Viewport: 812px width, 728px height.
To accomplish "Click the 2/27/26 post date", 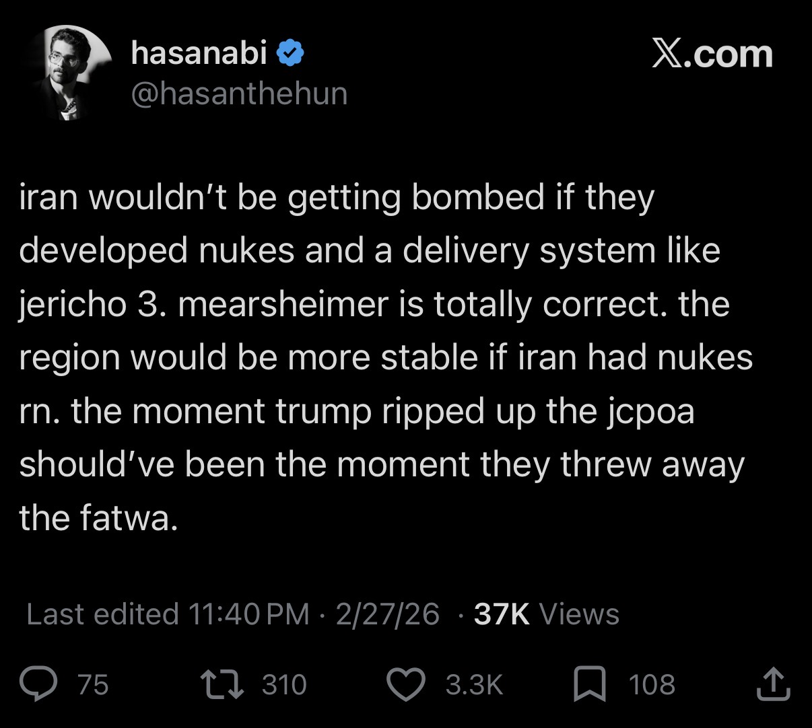I will coord(387,614).
